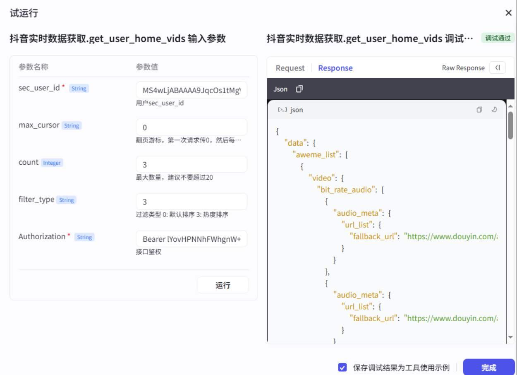Click the hint 过滤类型 0: 默认排序 3: 热度排序
This screenshot has height=375, width=517.
(x=182, y=215)
